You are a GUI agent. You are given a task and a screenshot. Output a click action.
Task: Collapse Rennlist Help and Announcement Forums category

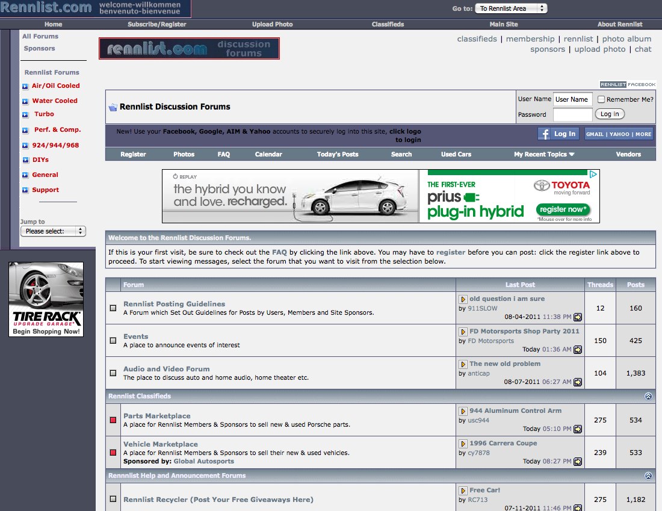click(x=649, y=475)
